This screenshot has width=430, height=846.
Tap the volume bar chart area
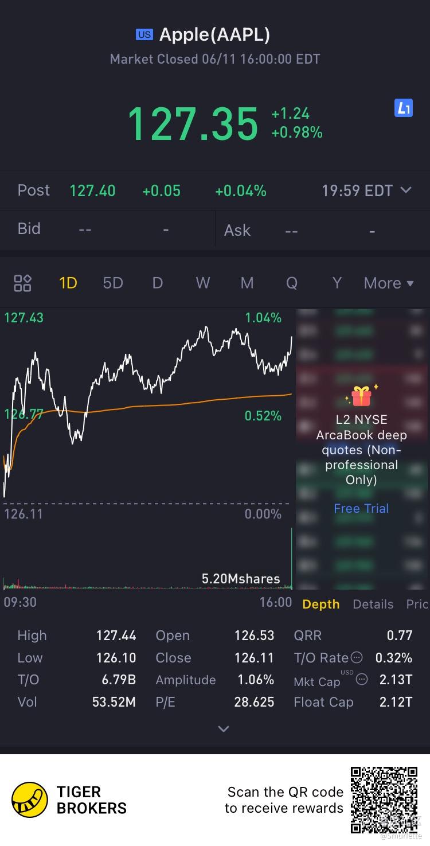click(148, 559)
